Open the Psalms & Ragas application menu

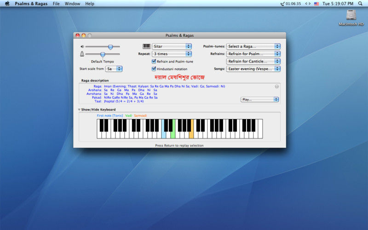(x=31, y=4)
